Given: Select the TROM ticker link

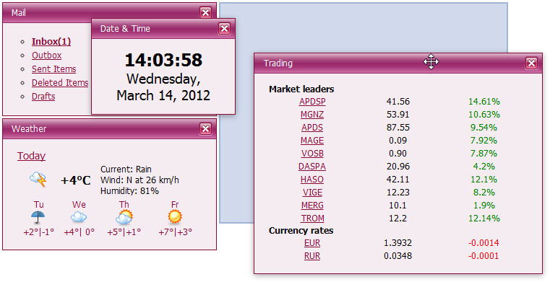Looking at the screenshot, I should tap(312, 219).
